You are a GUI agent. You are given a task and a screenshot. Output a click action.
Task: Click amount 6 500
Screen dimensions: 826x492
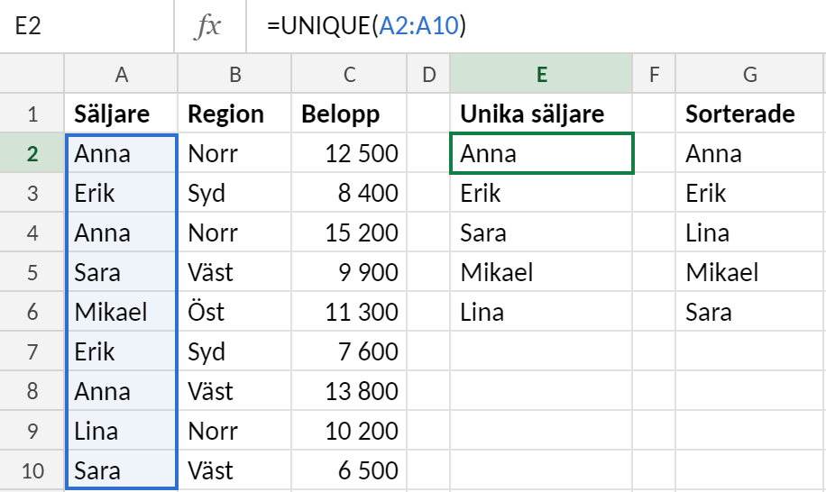pos(349,470)
